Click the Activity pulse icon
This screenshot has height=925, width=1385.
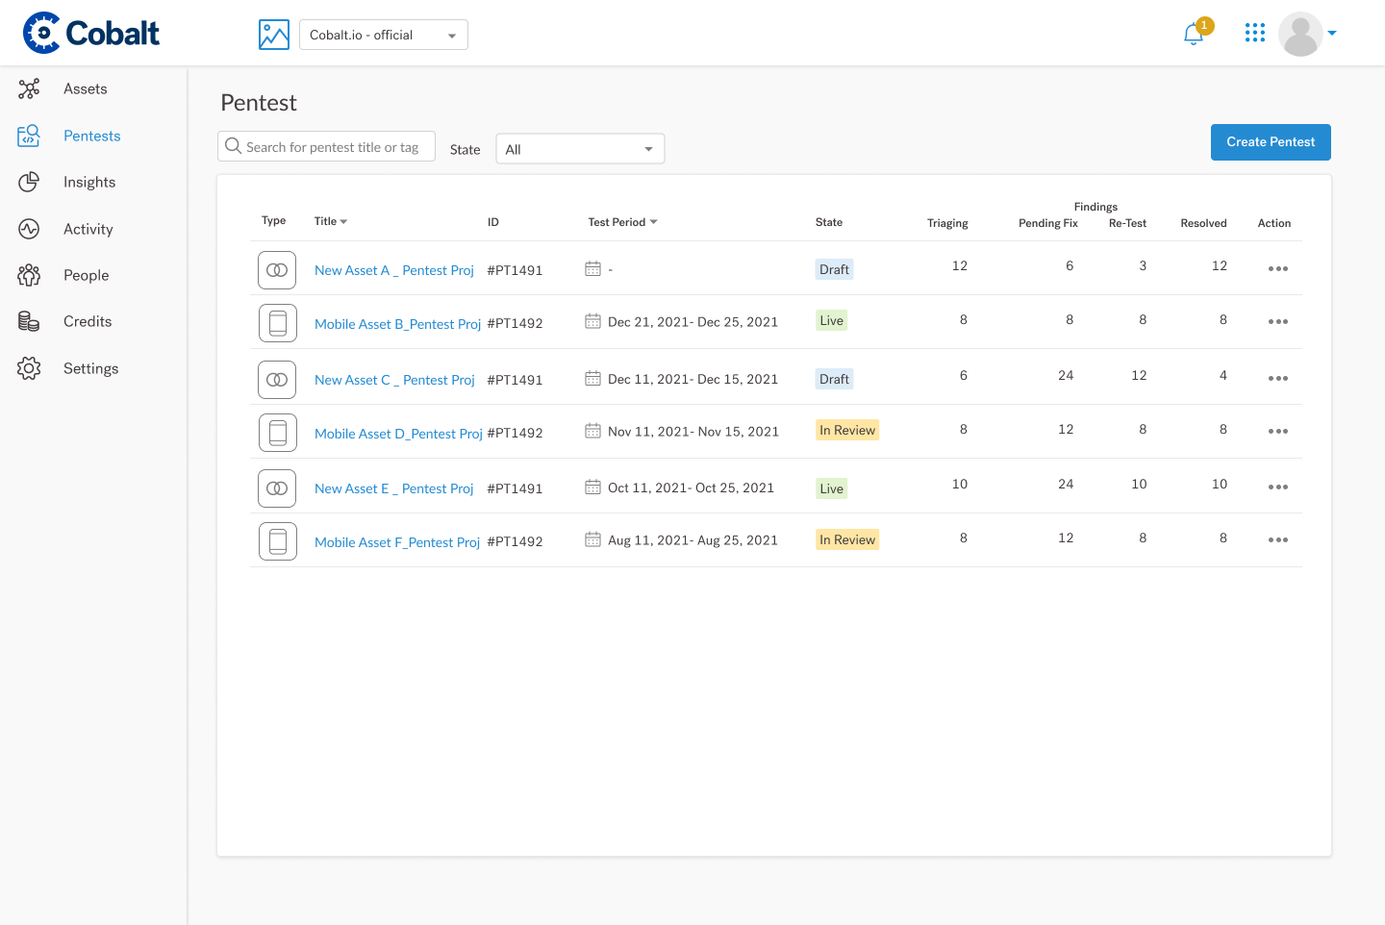pos(29,229)
